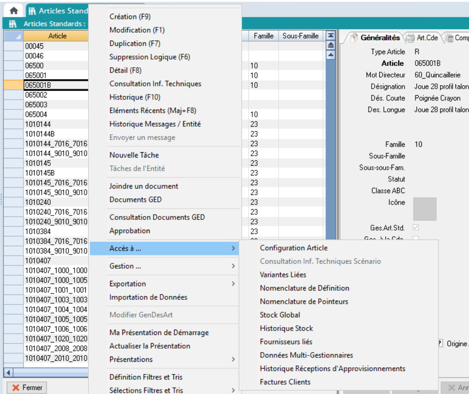Click the grid select-all corner cell
Screen dimensions: 469x394
12,36
